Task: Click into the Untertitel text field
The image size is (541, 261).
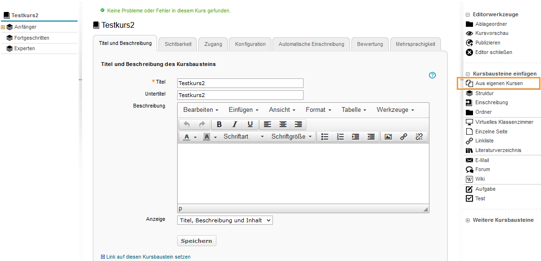Action: point(240,95)
